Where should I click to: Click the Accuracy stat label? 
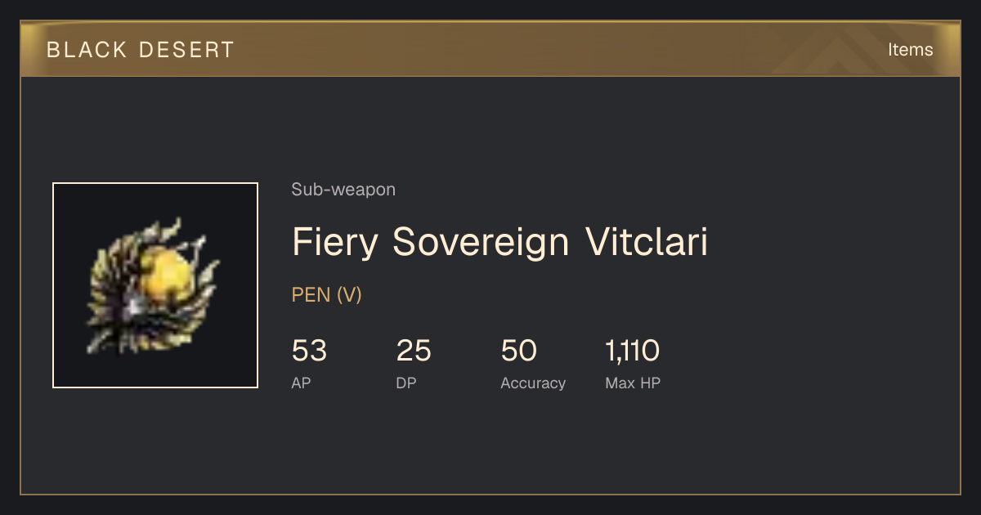point(533,383)
